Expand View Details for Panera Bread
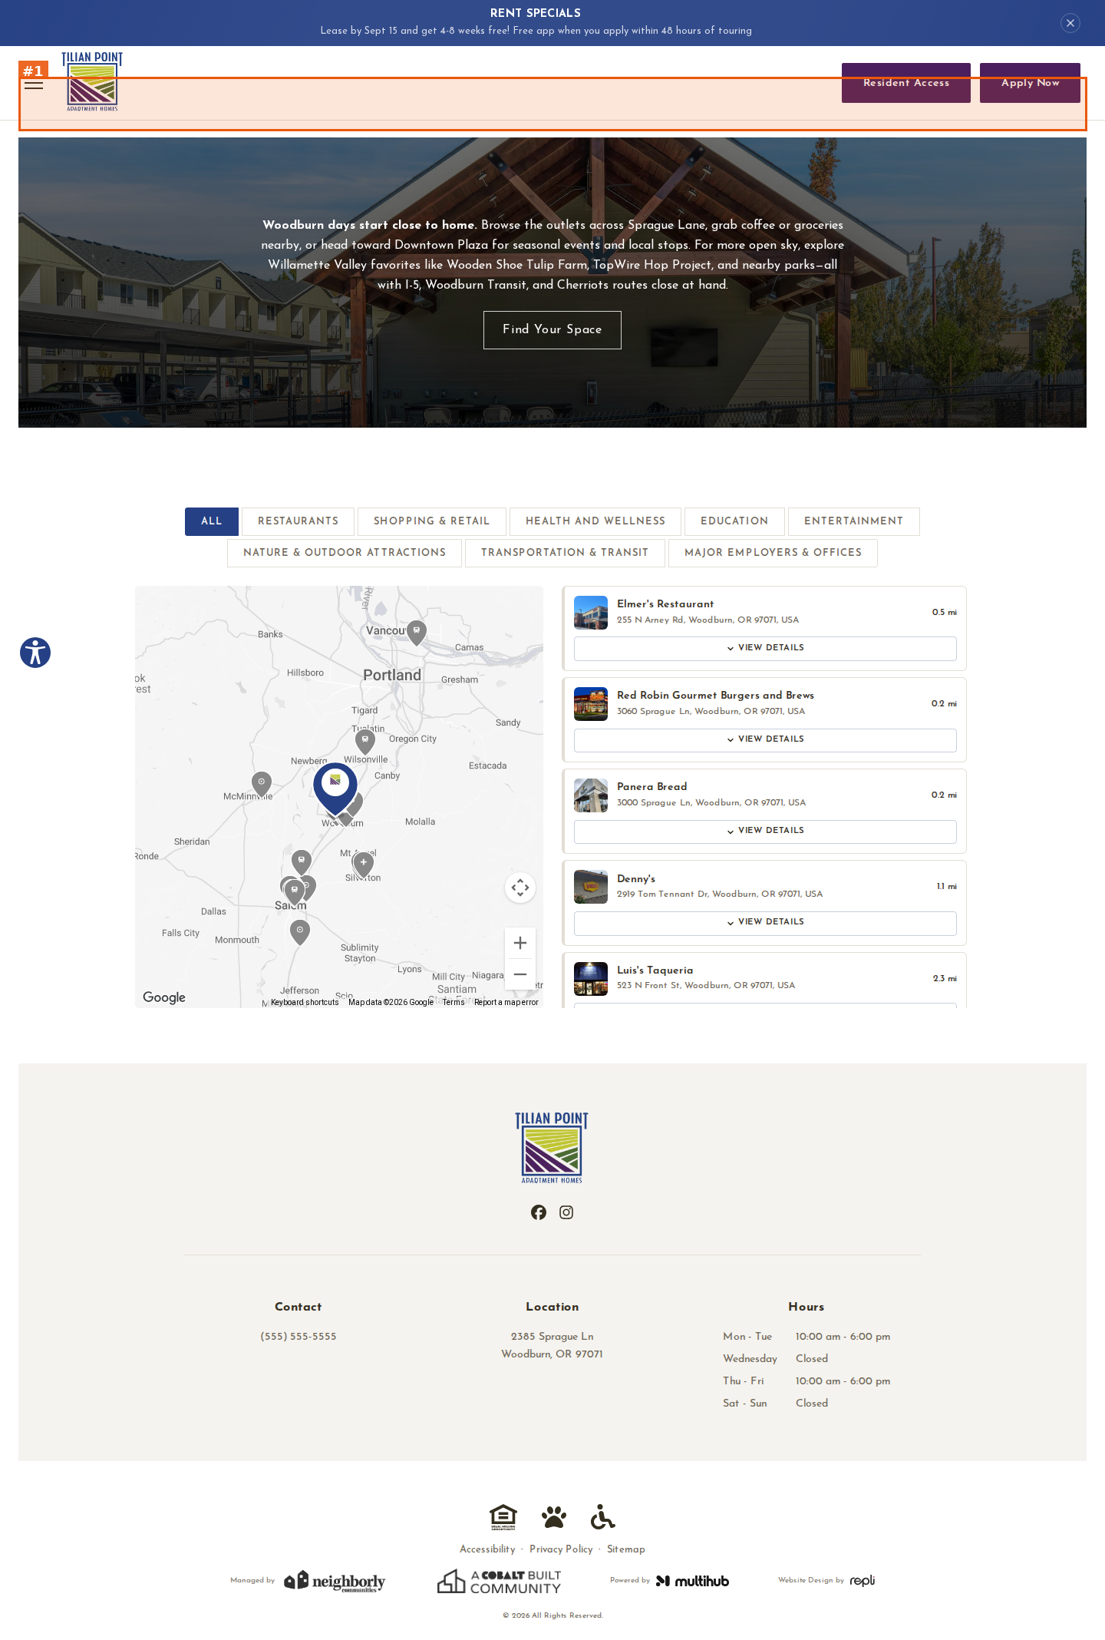The height and width of the screenshot is (1640, 1105). coord(765,832)
